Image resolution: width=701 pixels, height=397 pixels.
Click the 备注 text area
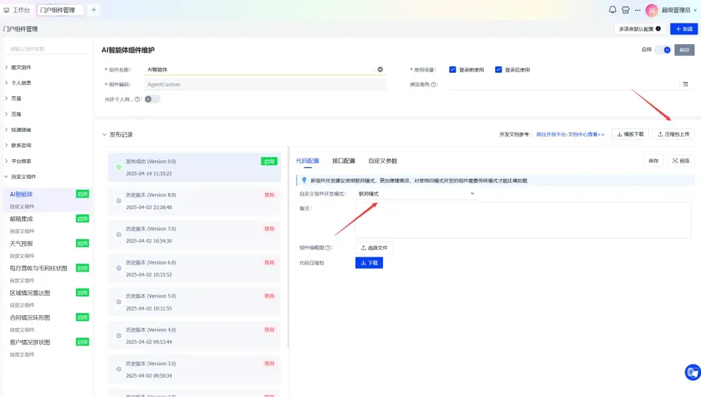click(x=524, y=220)
